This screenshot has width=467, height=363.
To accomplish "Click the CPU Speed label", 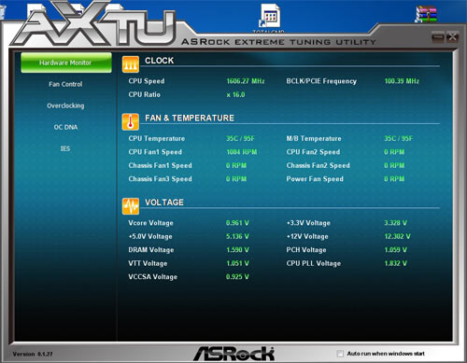I will click(x=147, y=81).
